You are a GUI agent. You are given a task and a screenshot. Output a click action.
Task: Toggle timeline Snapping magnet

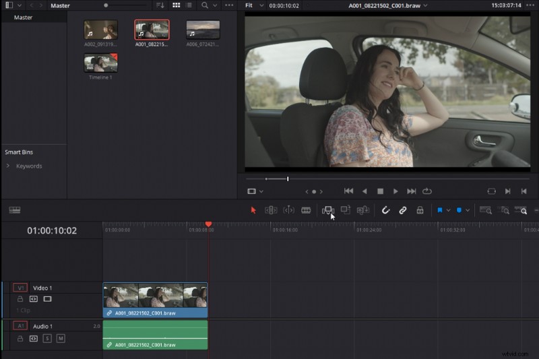point(385,210)
